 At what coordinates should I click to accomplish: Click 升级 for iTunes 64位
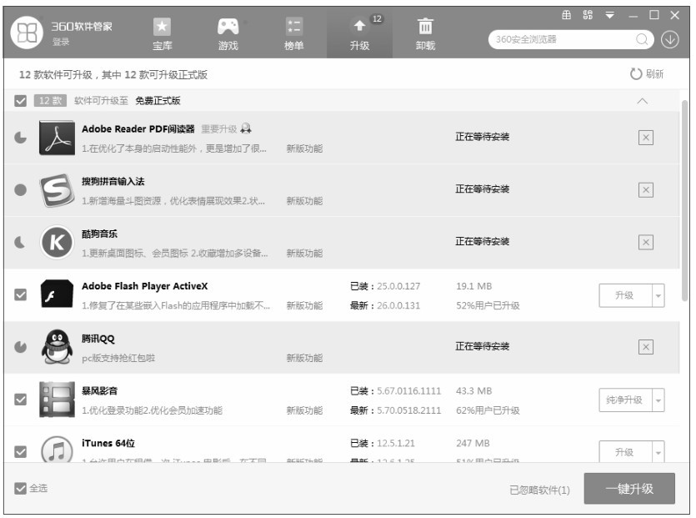(x=625, y=452)
